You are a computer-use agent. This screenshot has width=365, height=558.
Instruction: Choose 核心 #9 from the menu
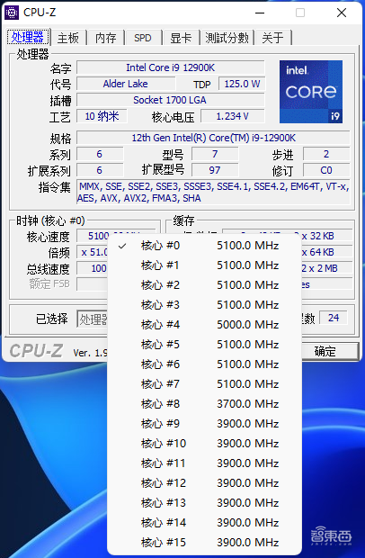pos(204,424)
